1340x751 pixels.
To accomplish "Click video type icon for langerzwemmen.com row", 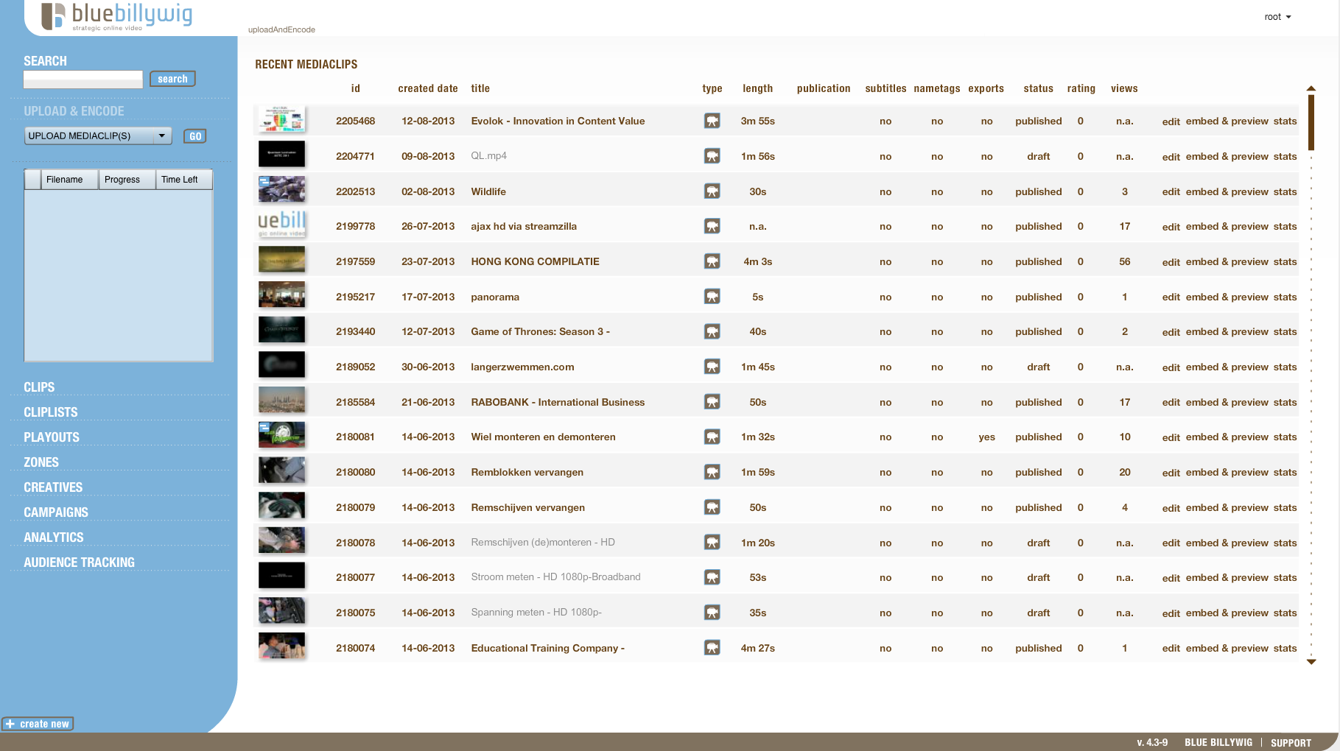I will [x=712, y=367].
